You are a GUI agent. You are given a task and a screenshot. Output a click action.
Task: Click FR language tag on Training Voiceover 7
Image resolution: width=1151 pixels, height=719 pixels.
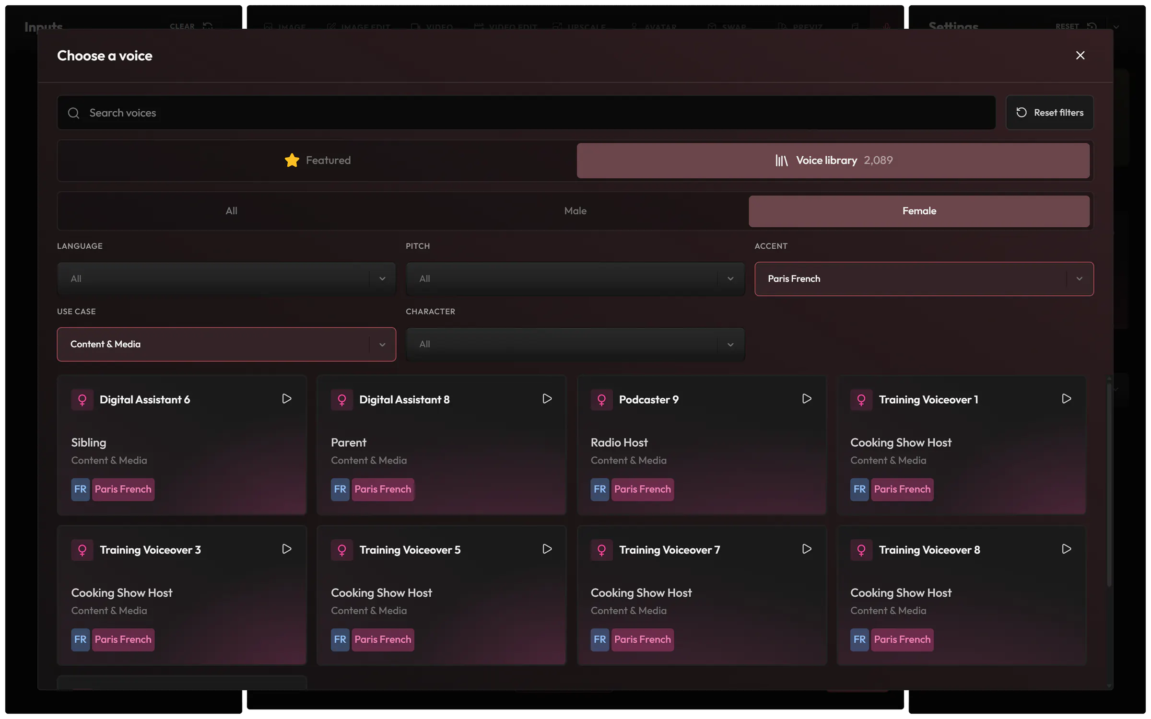pos(599,639)
